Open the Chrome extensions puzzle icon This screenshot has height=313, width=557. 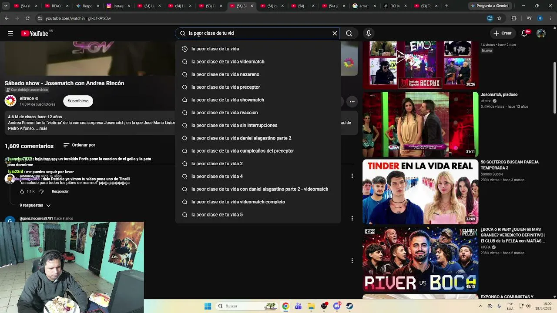[x=514, y=18]
